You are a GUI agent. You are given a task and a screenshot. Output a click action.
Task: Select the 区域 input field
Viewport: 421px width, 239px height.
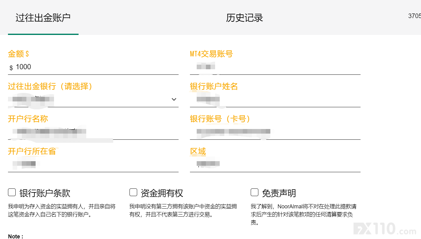tap(275, 165)
